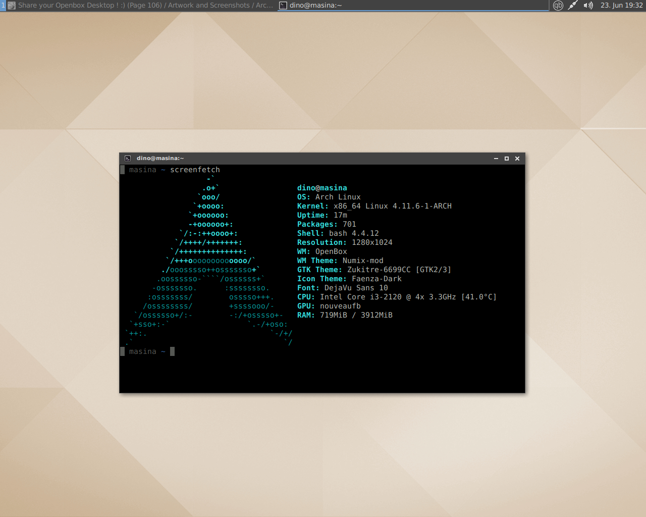The width and height of the screenshot is (646, 517).
Task: Open the network connection tray icon
Action: [x=573, y=6]
